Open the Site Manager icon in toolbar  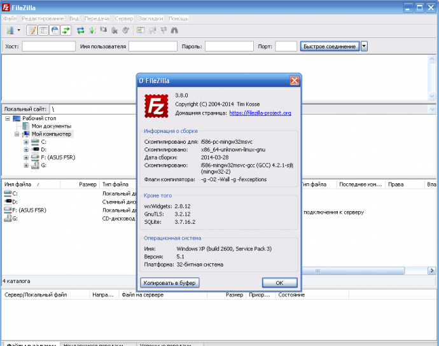coord(10,31)
